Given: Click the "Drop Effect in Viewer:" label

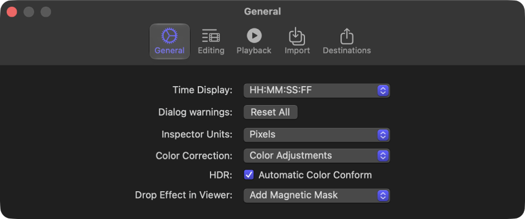Looking at the screenshot, I should tap(184, 195).
